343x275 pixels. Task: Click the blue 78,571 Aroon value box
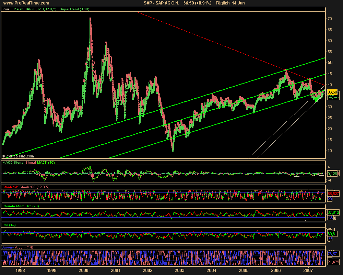(x=333, y=254)
